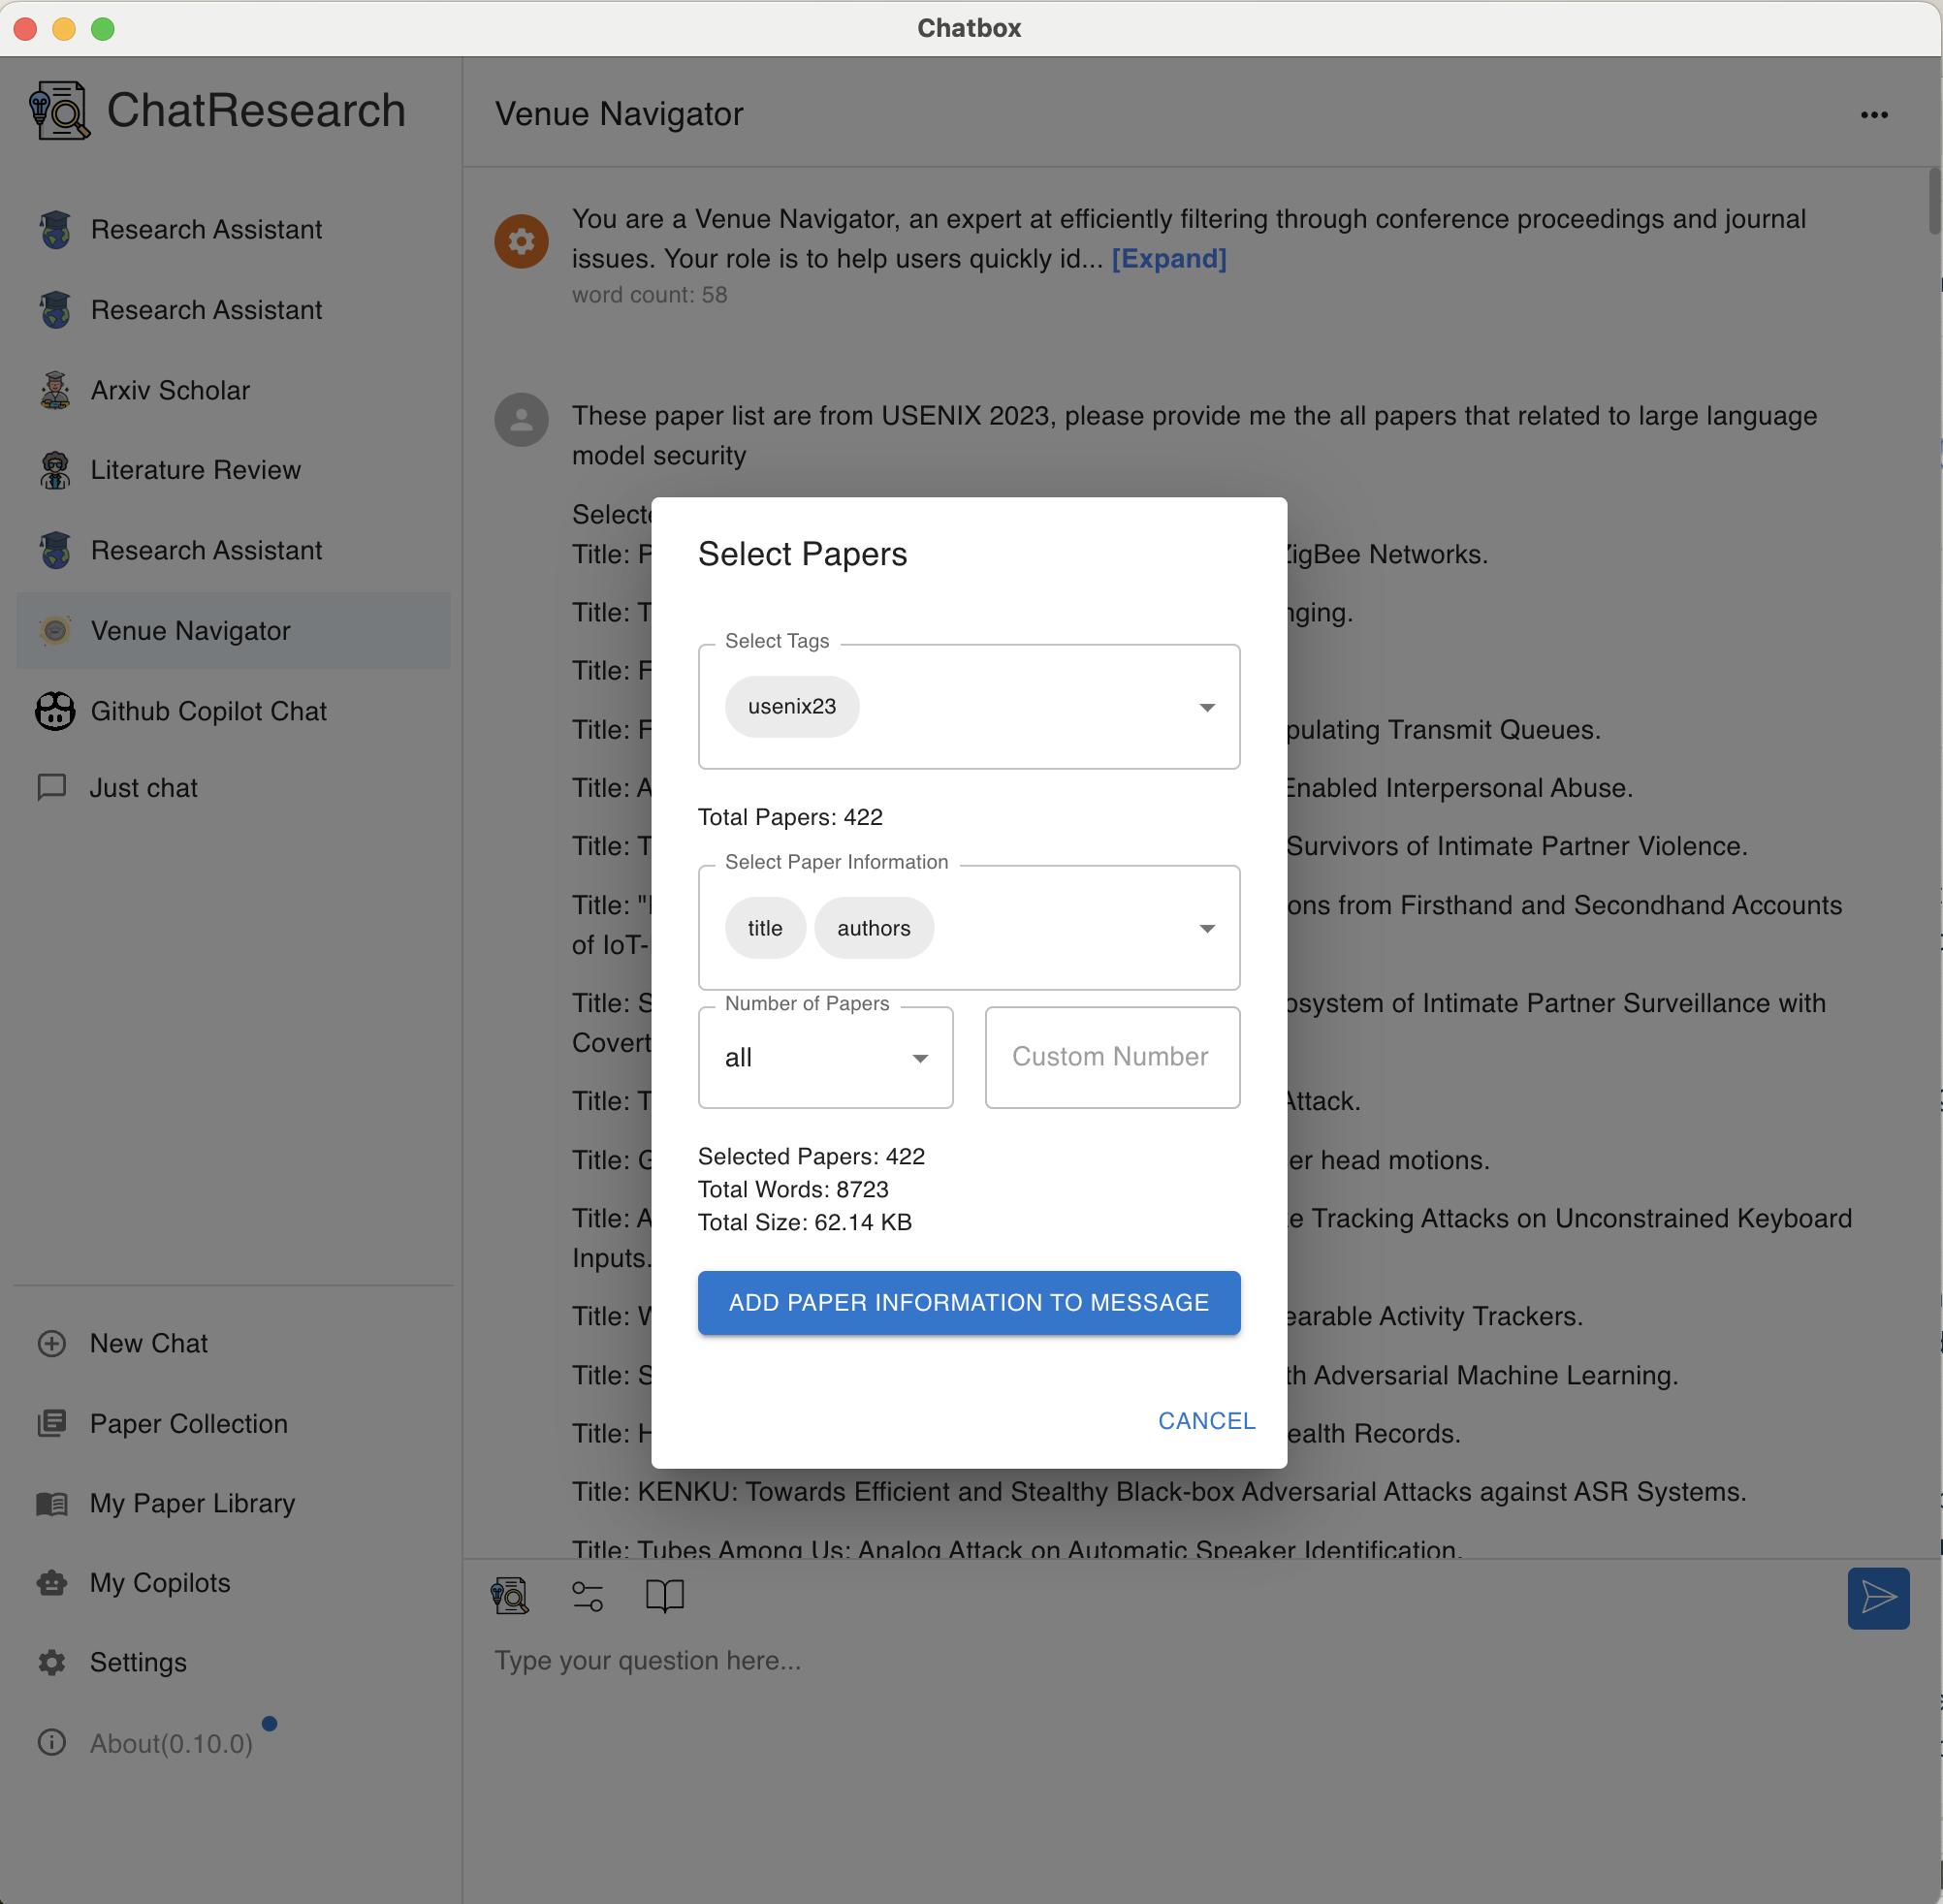Click Custom Number input field
This screenshot has height=1904, width=1943.
point(1111,1057)
